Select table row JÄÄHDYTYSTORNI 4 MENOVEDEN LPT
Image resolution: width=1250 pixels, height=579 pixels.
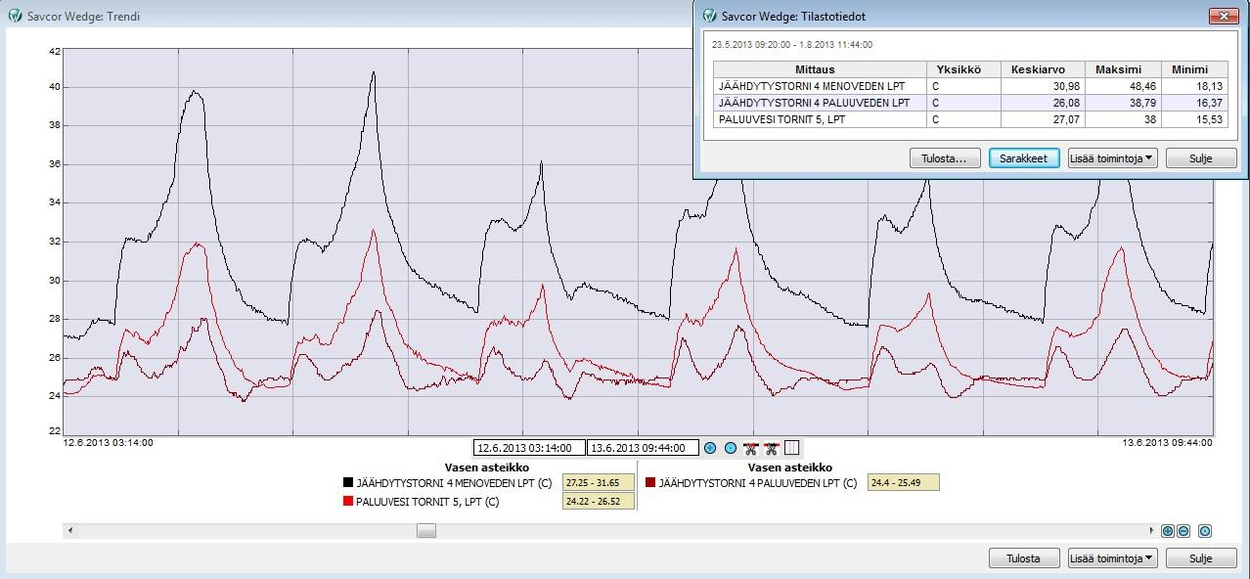click(x=970, y=86)
